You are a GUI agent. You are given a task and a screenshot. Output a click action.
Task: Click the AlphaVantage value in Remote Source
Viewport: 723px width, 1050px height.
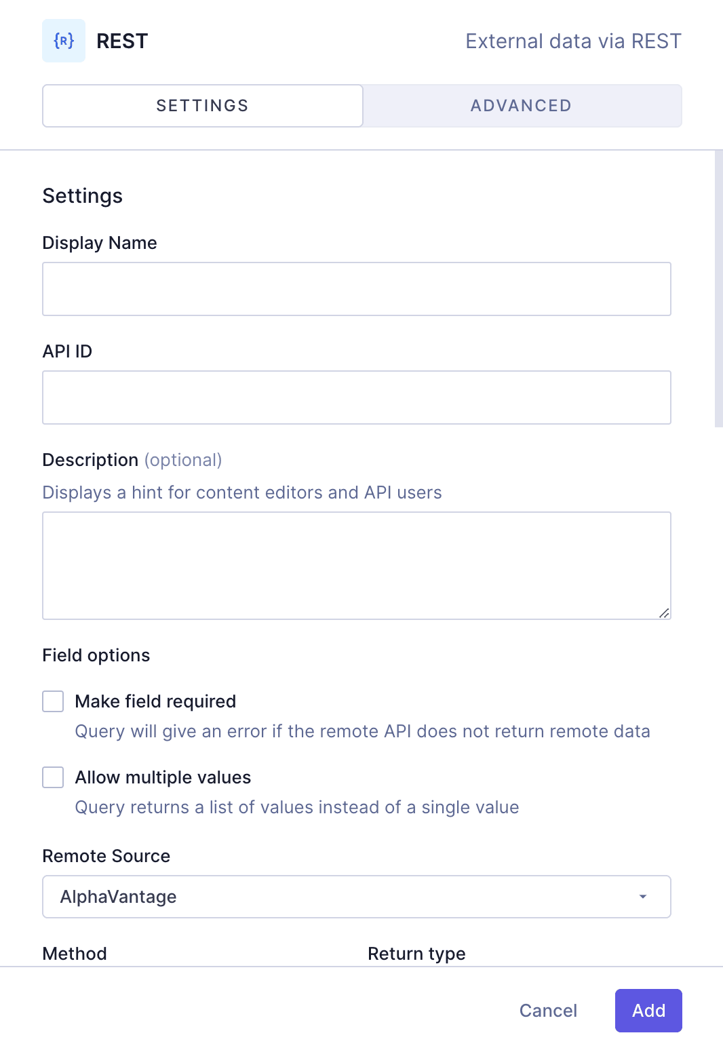point(119,897)
